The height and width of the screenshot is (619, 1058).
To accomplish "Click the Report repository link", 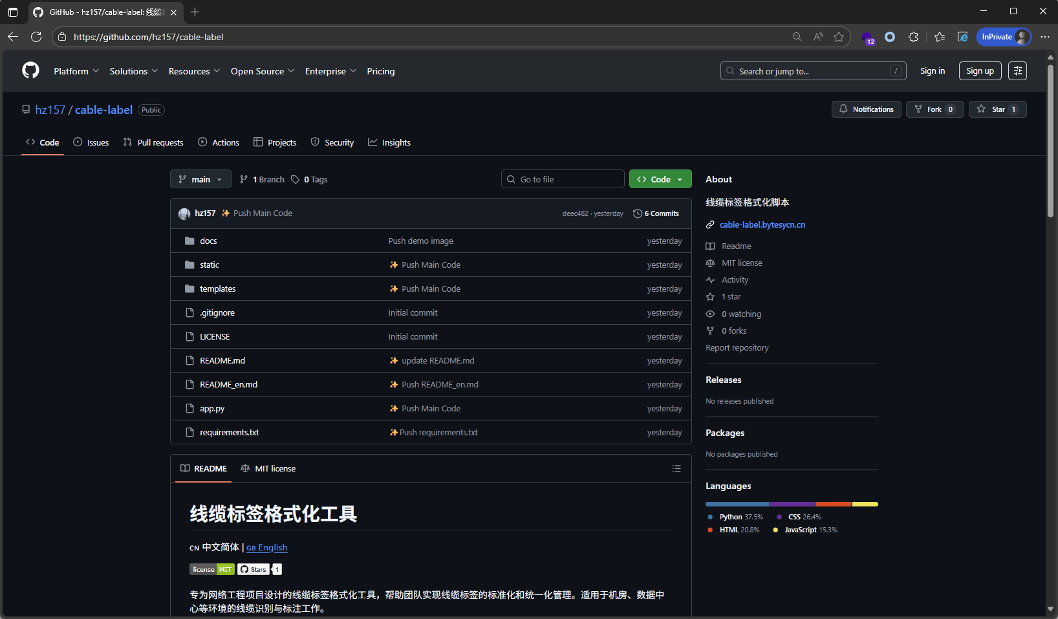I will click(737, 348).
